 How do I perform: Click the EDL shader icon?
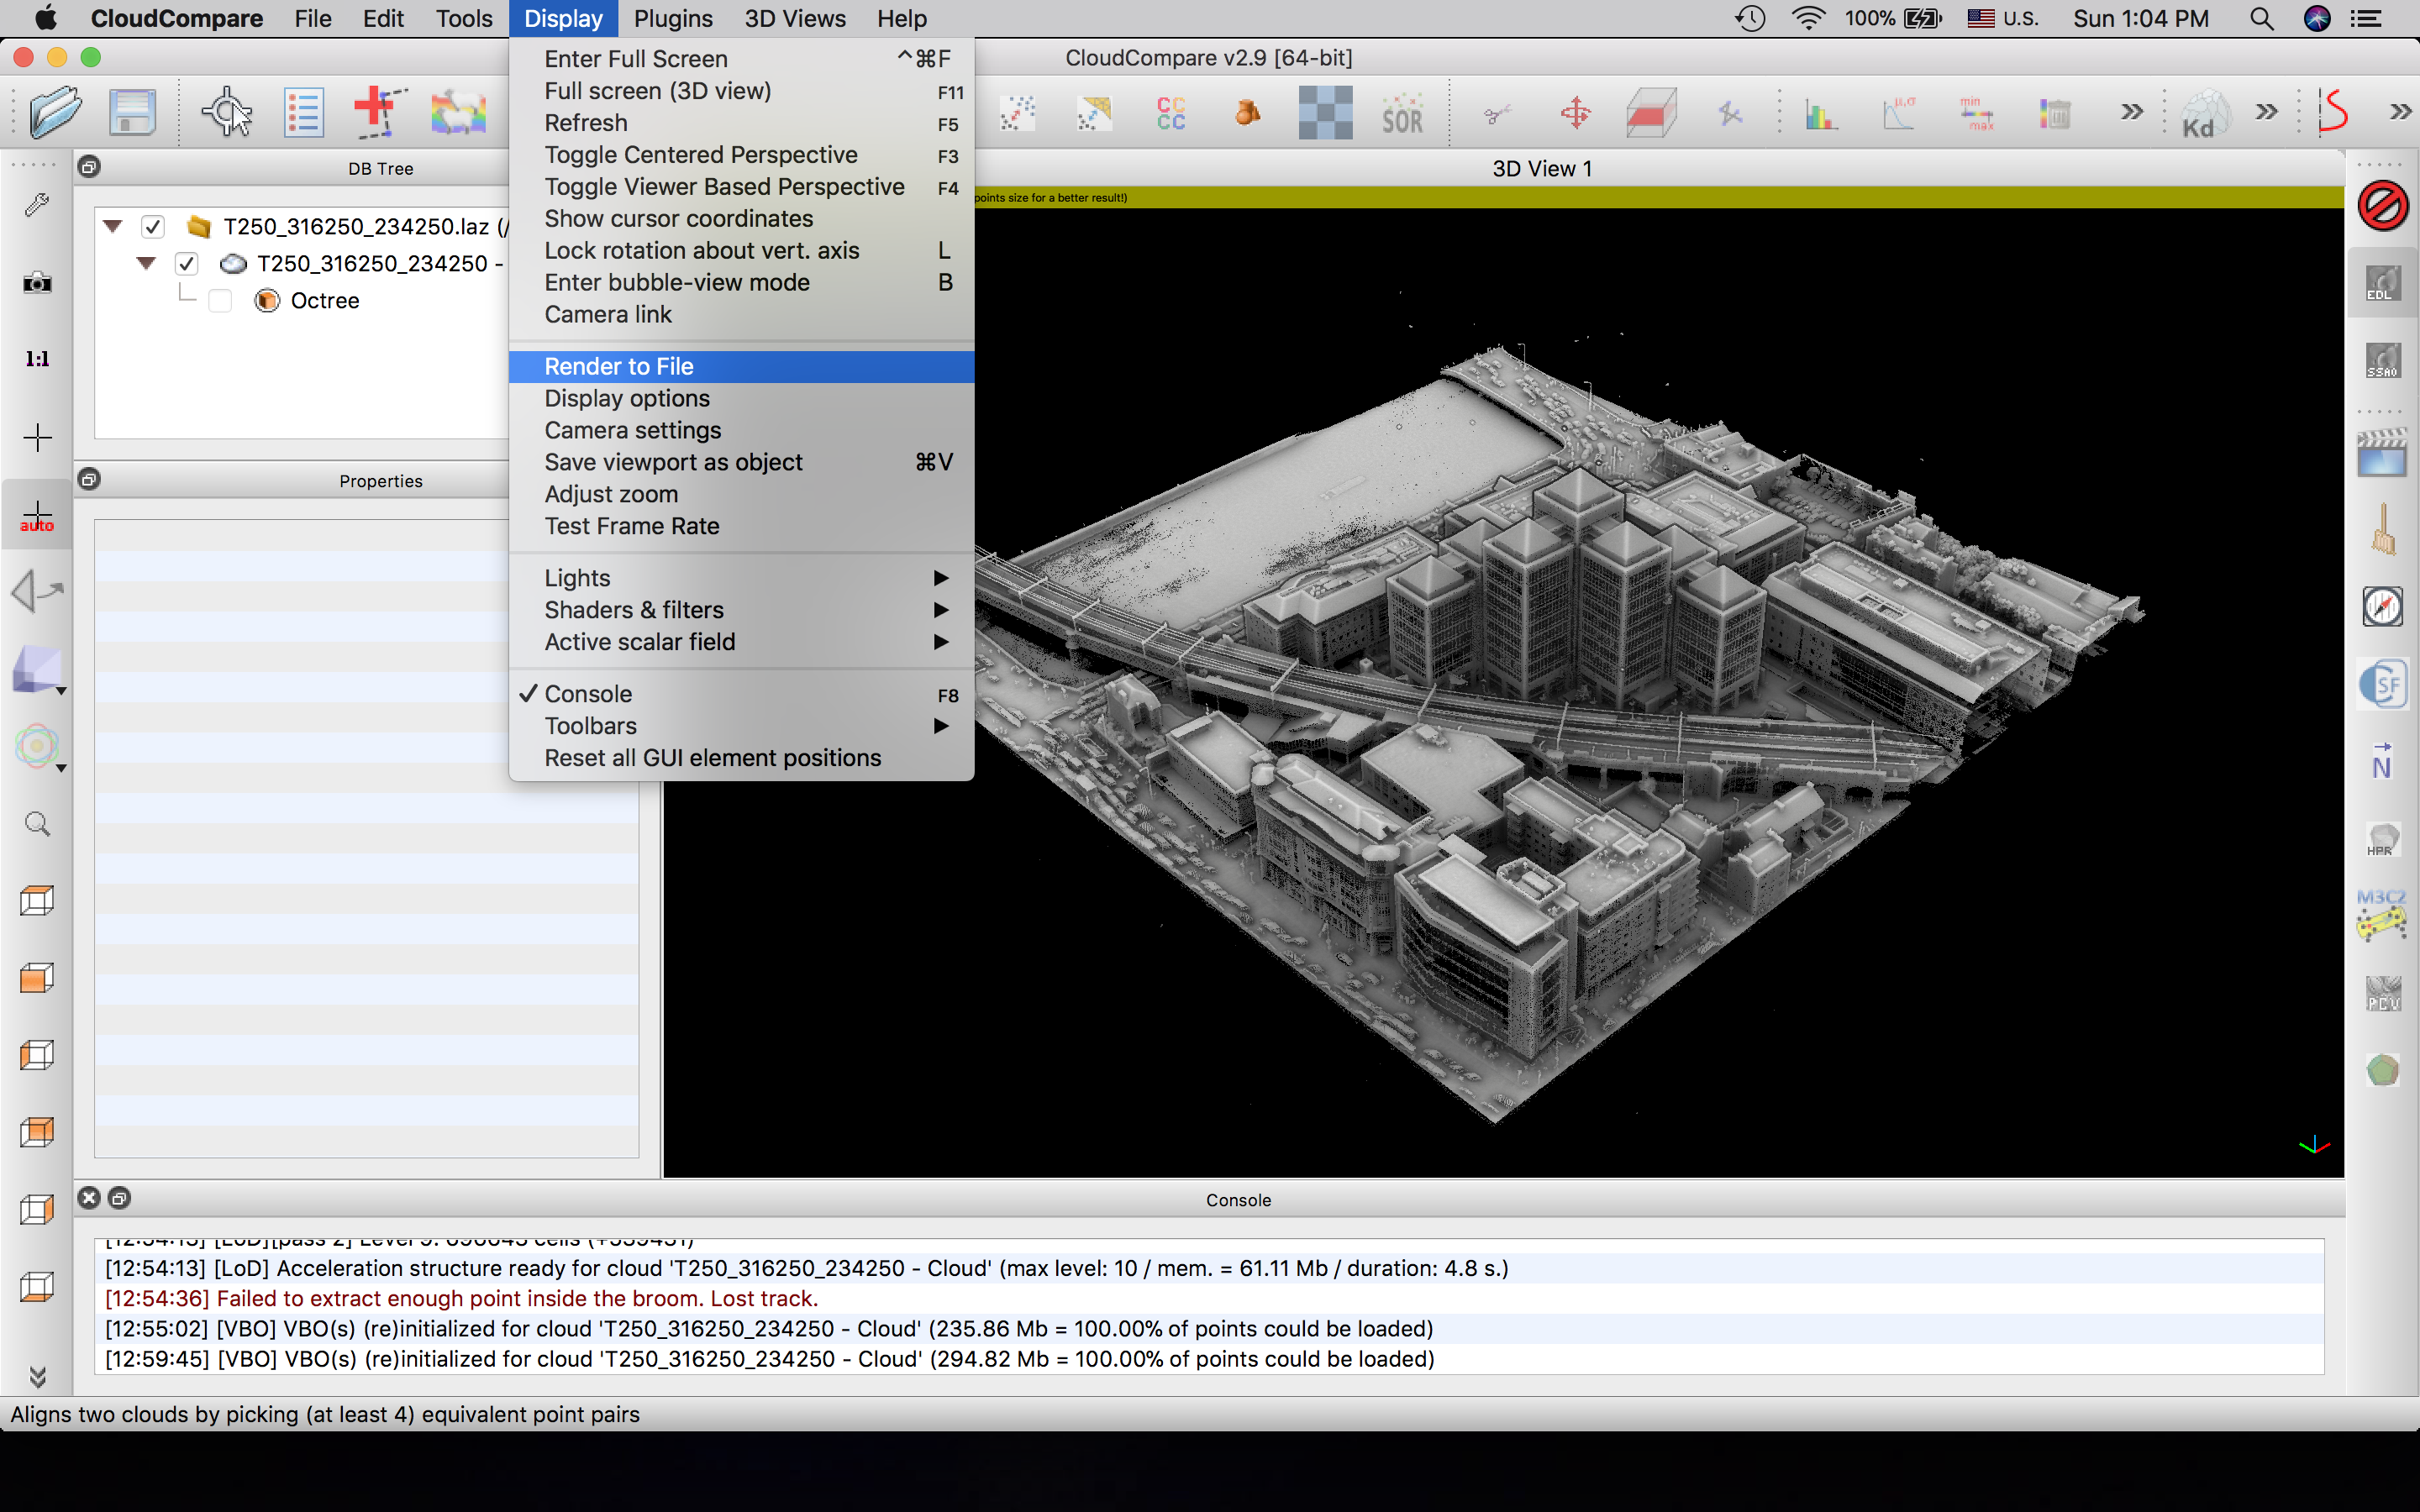(2382, 284)
